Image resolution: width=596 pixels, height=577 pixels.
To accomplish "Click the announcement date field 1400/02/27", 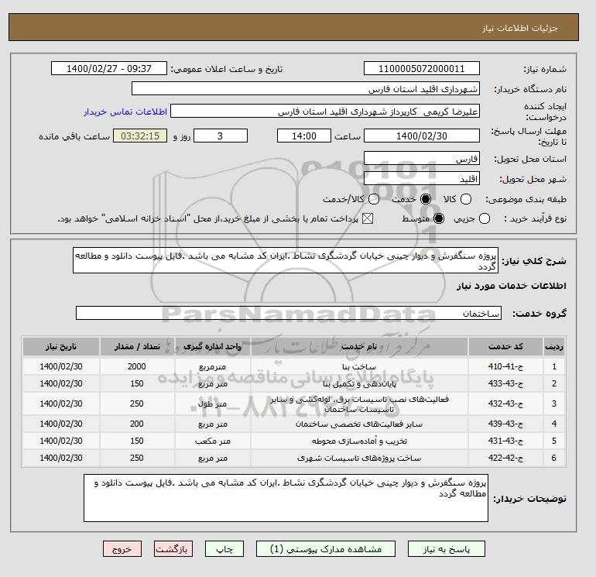I will pos(109,68).
